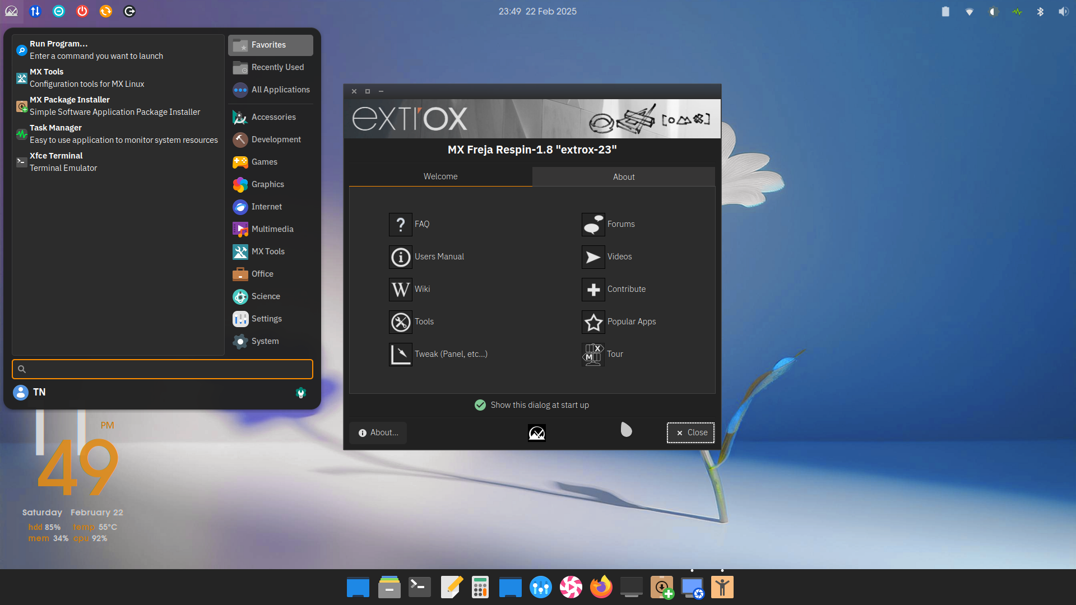The image size is (1076, 605).
Task: Click the red power icon in top panel
Action: point(82,11)
